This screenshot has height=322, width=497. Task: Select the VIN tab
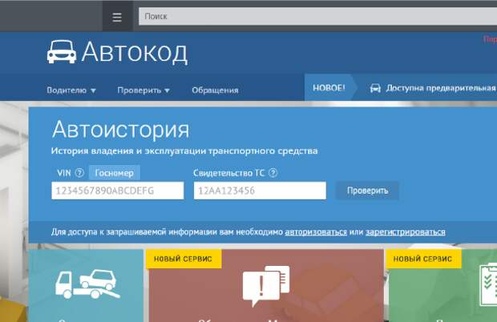(64, 173)
